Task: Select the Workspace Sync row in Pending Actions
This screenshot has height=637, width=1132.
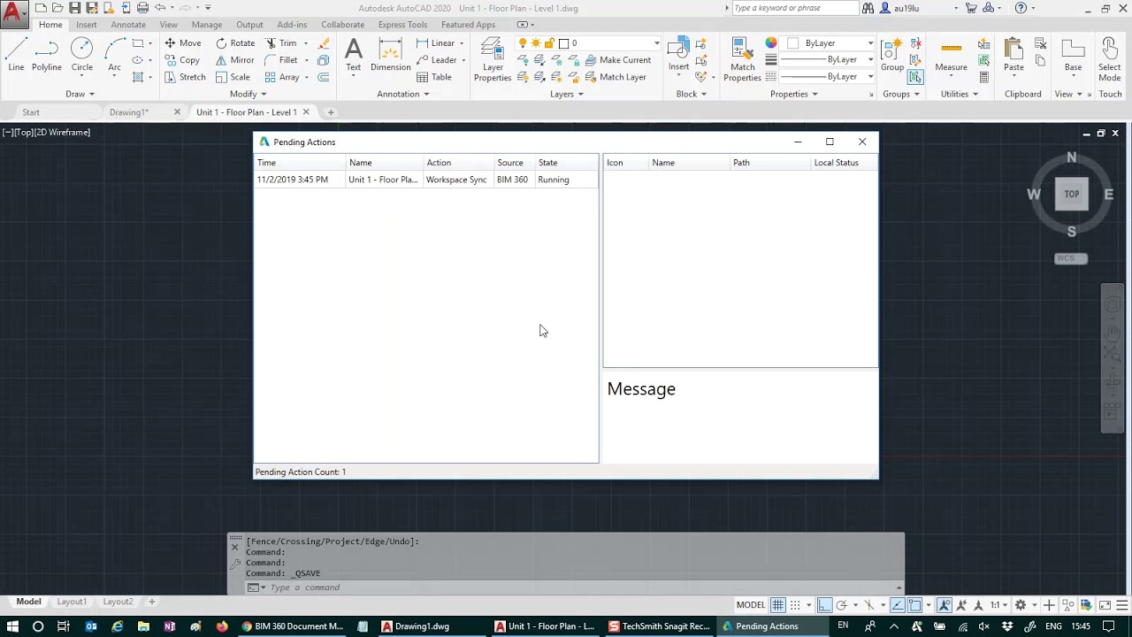Action: 426,180
